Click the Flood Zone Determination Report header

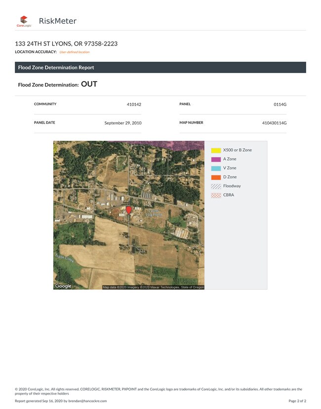point(56,68)
